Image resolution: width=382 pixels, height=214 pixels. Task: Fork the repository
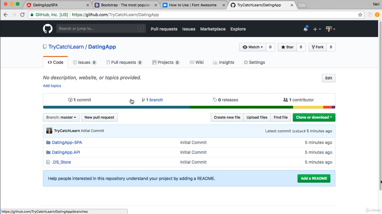(317, 47)
